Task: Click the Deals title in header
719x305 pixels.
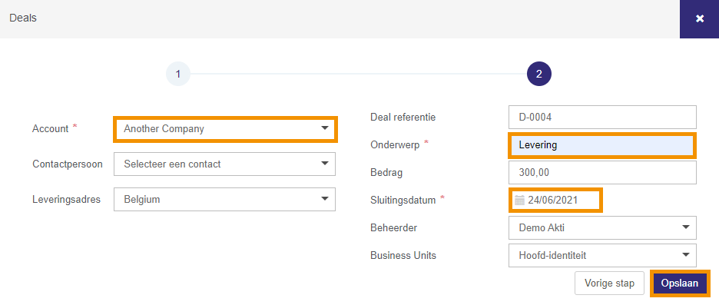Action: point(23,18)
